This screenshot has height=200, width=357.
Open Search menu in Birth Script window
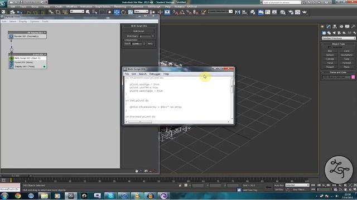coord(143,74)
